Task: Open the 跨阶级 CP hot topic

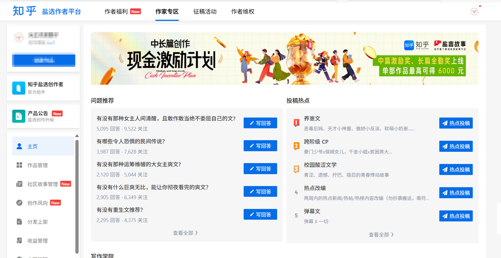Action: click(316, 142)
